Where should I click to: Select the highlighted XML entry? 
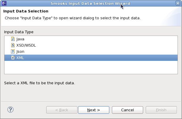(x=20, y=58)
